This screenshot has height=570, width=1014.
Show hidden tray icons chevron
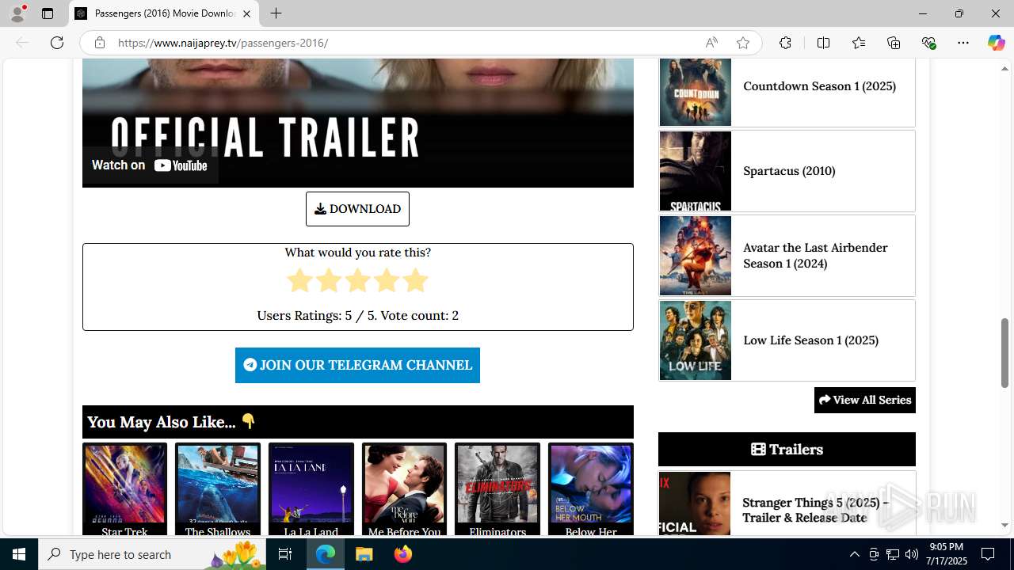point(854,554)
